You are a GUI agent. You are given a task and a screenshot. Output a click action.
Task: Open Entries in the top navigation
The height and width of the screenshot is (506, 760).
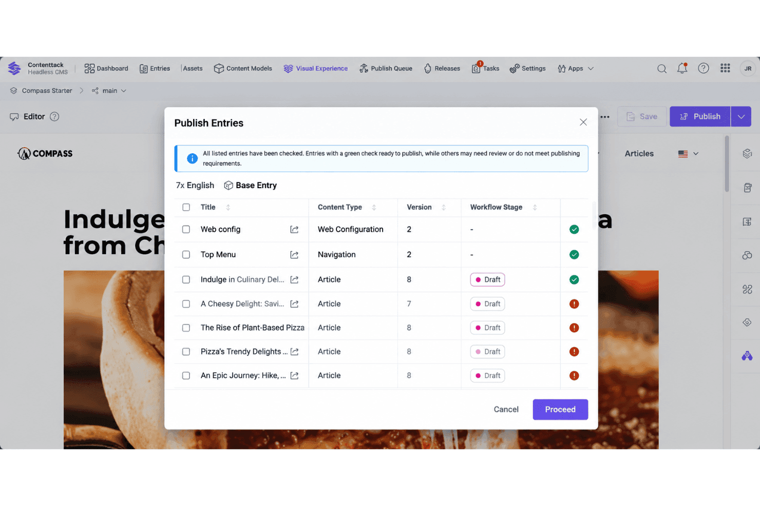click(x=155, y=69)
